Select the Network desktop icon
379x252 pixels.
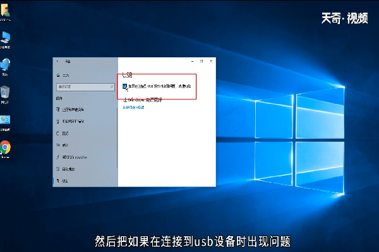coord(5,67)
